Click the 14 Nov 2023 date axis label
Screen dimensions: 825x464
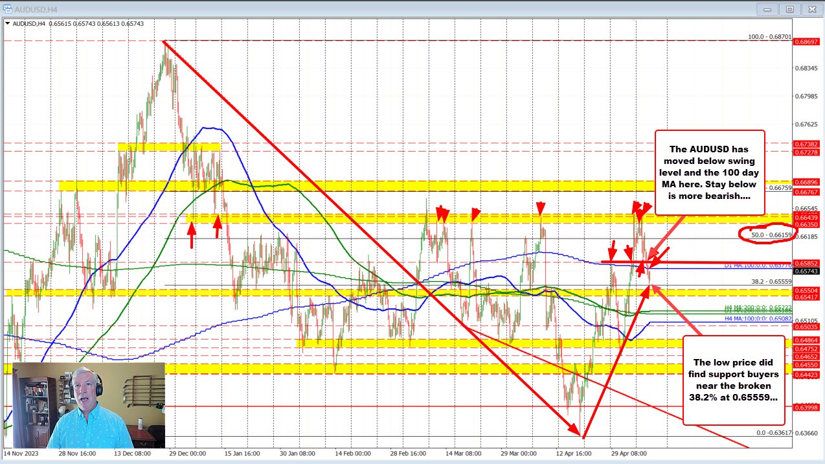[x=21, y=454]
